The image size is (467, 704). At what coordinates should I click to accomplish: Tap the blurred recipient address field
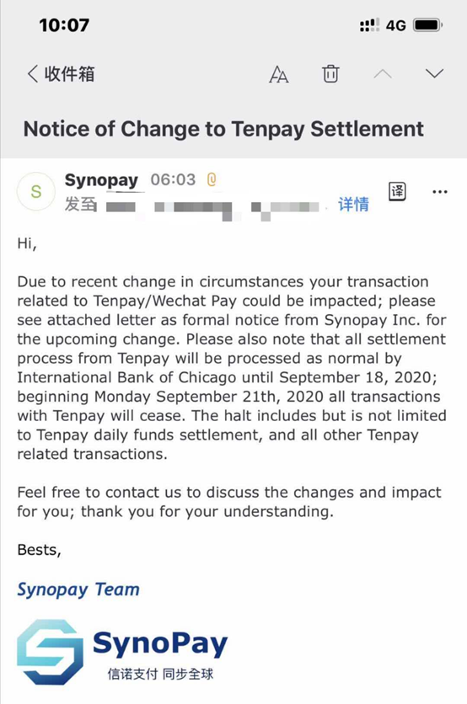click(212, 208)
